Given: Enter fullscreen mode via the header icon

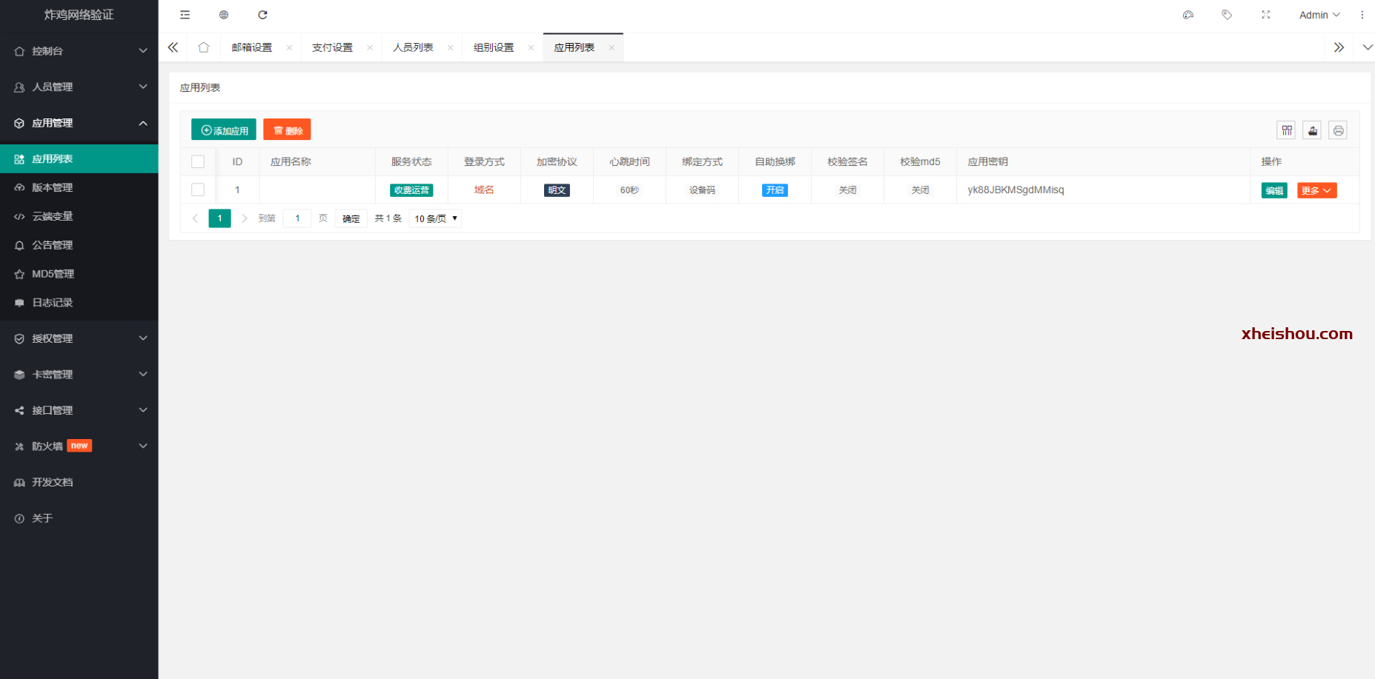Looking at the screenshot, I should [x=1266, y=15].
